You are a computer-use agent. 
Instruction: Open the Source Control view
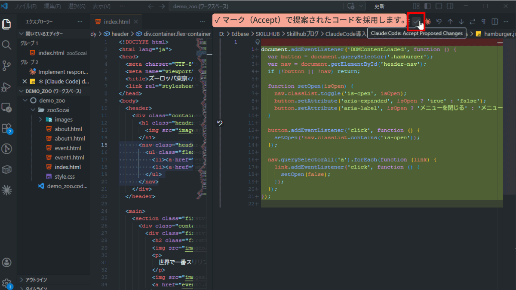[6, 65]
